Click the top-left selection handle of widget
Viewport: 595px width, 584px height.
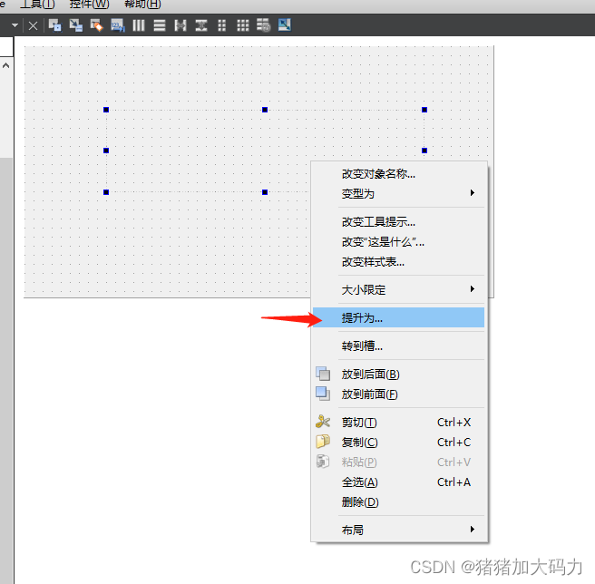pos(106,110)
